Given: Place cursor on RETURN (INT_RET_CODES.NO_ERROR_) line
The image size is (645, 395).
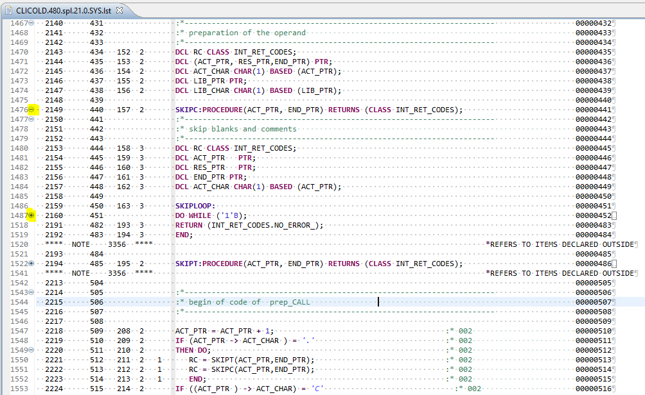Looking at the screenshot, I should pyautogui.click(x=249, y=225).
